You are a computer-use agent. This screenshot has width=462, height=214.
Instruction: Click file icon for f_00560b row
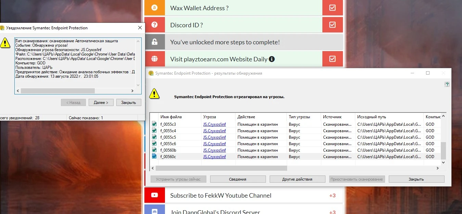click(154, 150)
